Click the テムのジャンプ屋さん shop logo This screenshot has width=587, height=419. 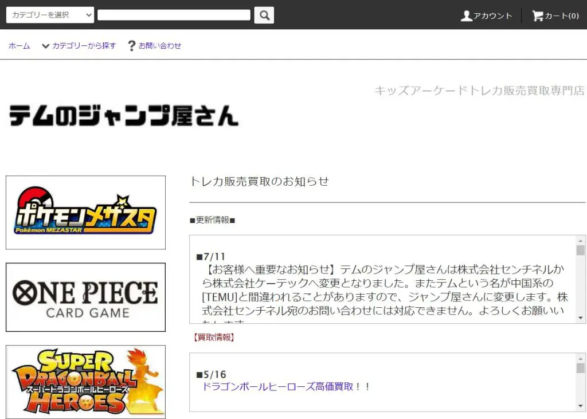pyautogui.click(x=124, y=115)
